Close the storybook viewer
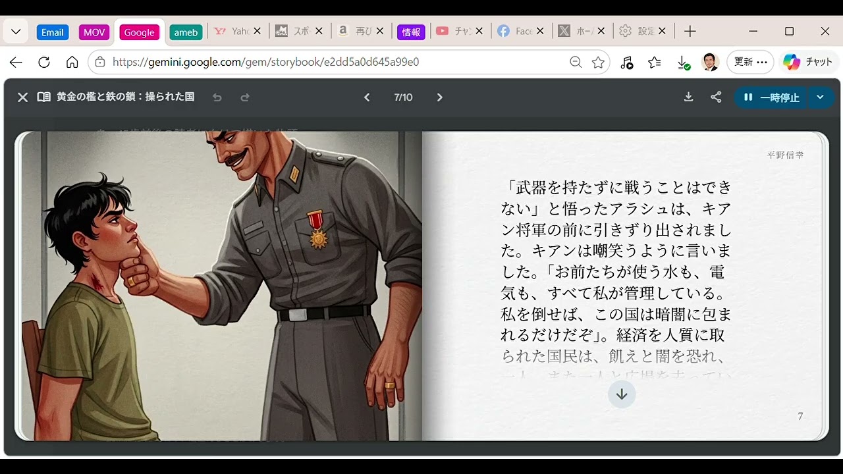 tap(22, 97)
